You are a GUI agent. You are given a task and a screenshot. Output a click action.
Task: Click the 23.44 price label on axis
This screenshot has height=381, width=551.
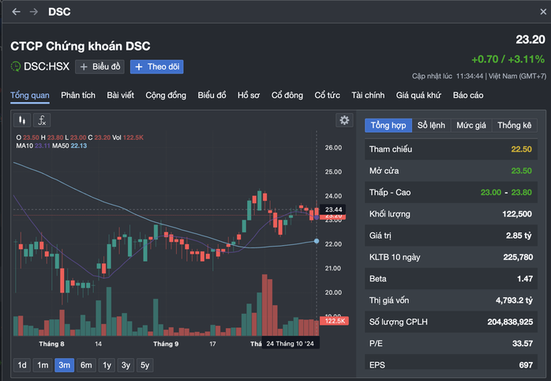pos(333,209)
